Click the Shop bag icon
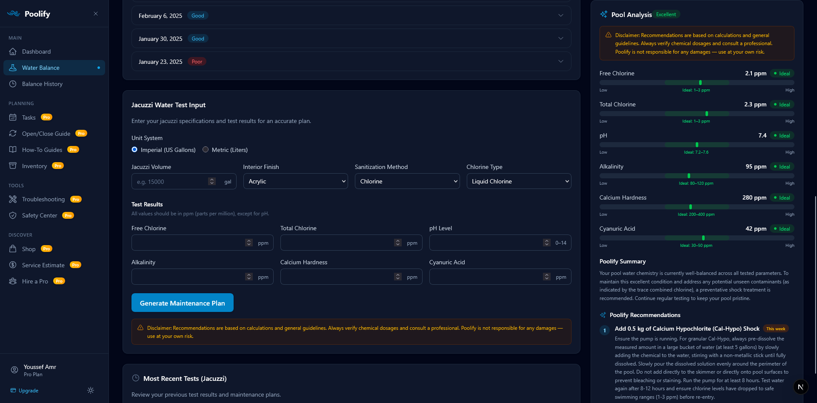The height and width of the screenshot is (403, 817). 13,249
